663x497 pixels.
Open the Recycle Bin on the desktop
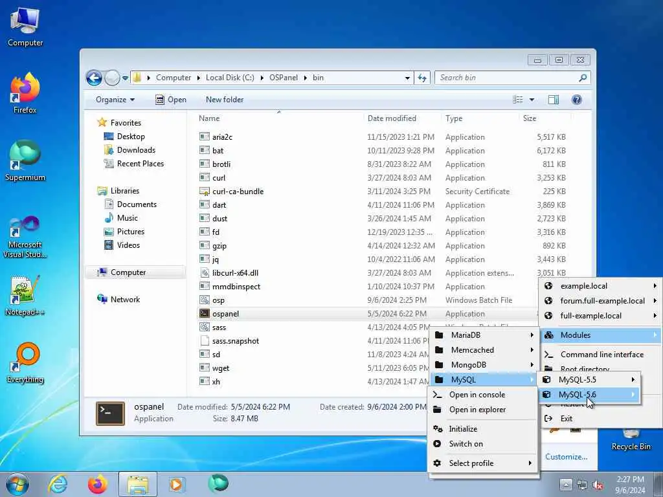pos(631,439)
